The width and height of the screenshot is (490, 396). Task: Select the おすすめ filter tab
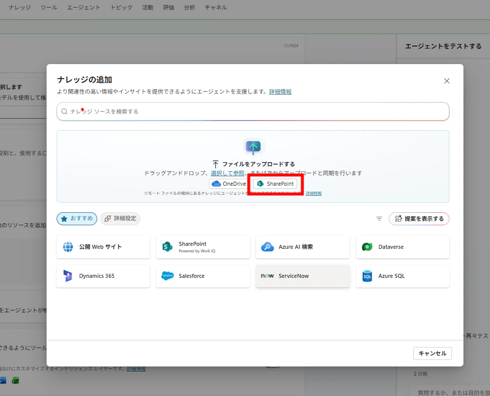pos(77,219)
